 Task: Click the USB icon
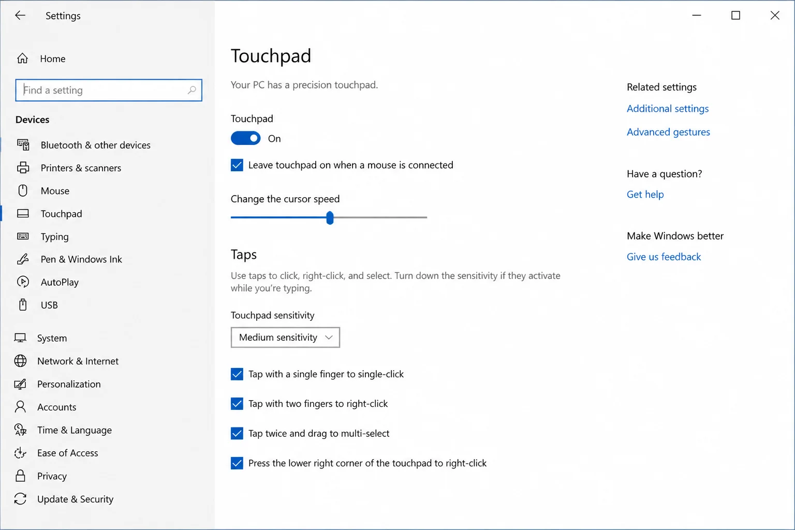[23, 304]
